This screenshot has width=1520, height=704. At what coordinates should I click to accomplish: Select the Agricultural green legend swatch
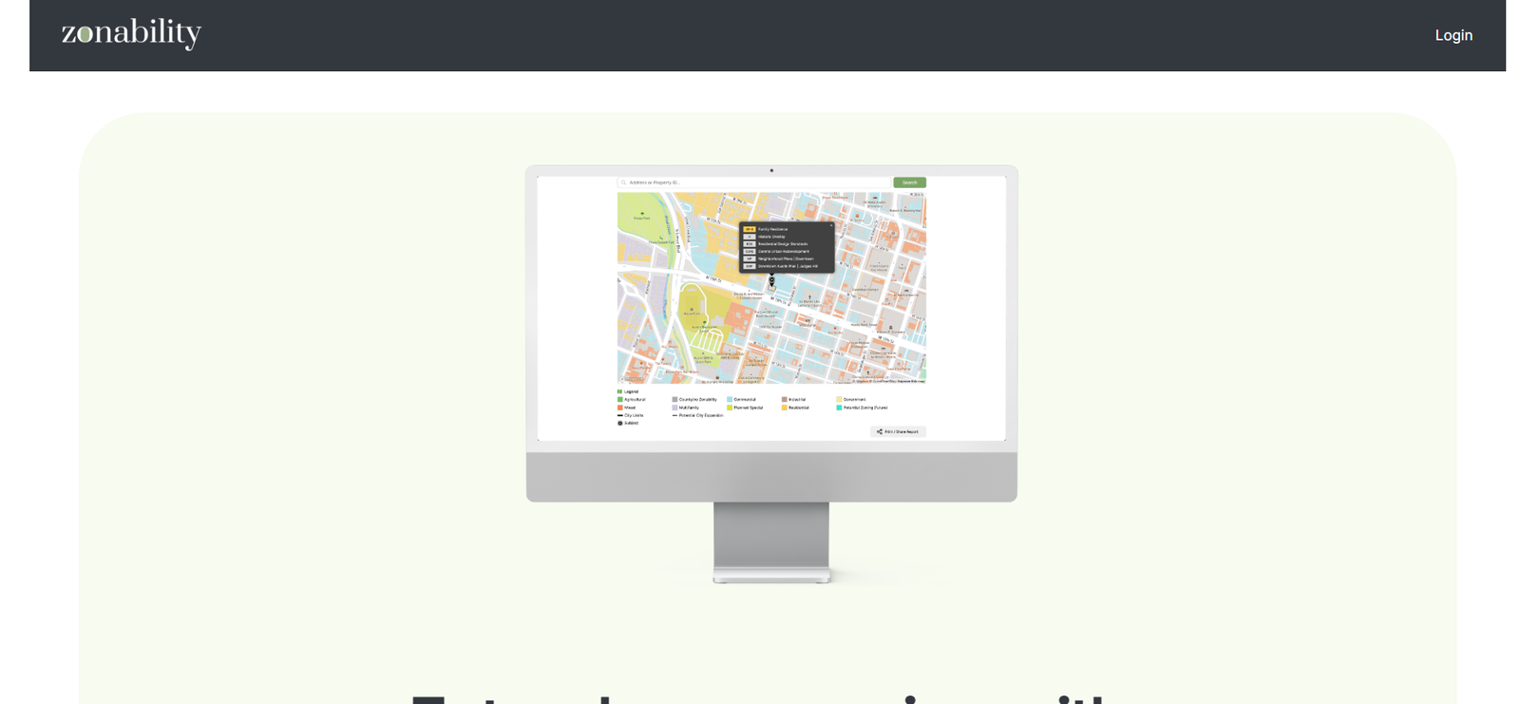620,400
